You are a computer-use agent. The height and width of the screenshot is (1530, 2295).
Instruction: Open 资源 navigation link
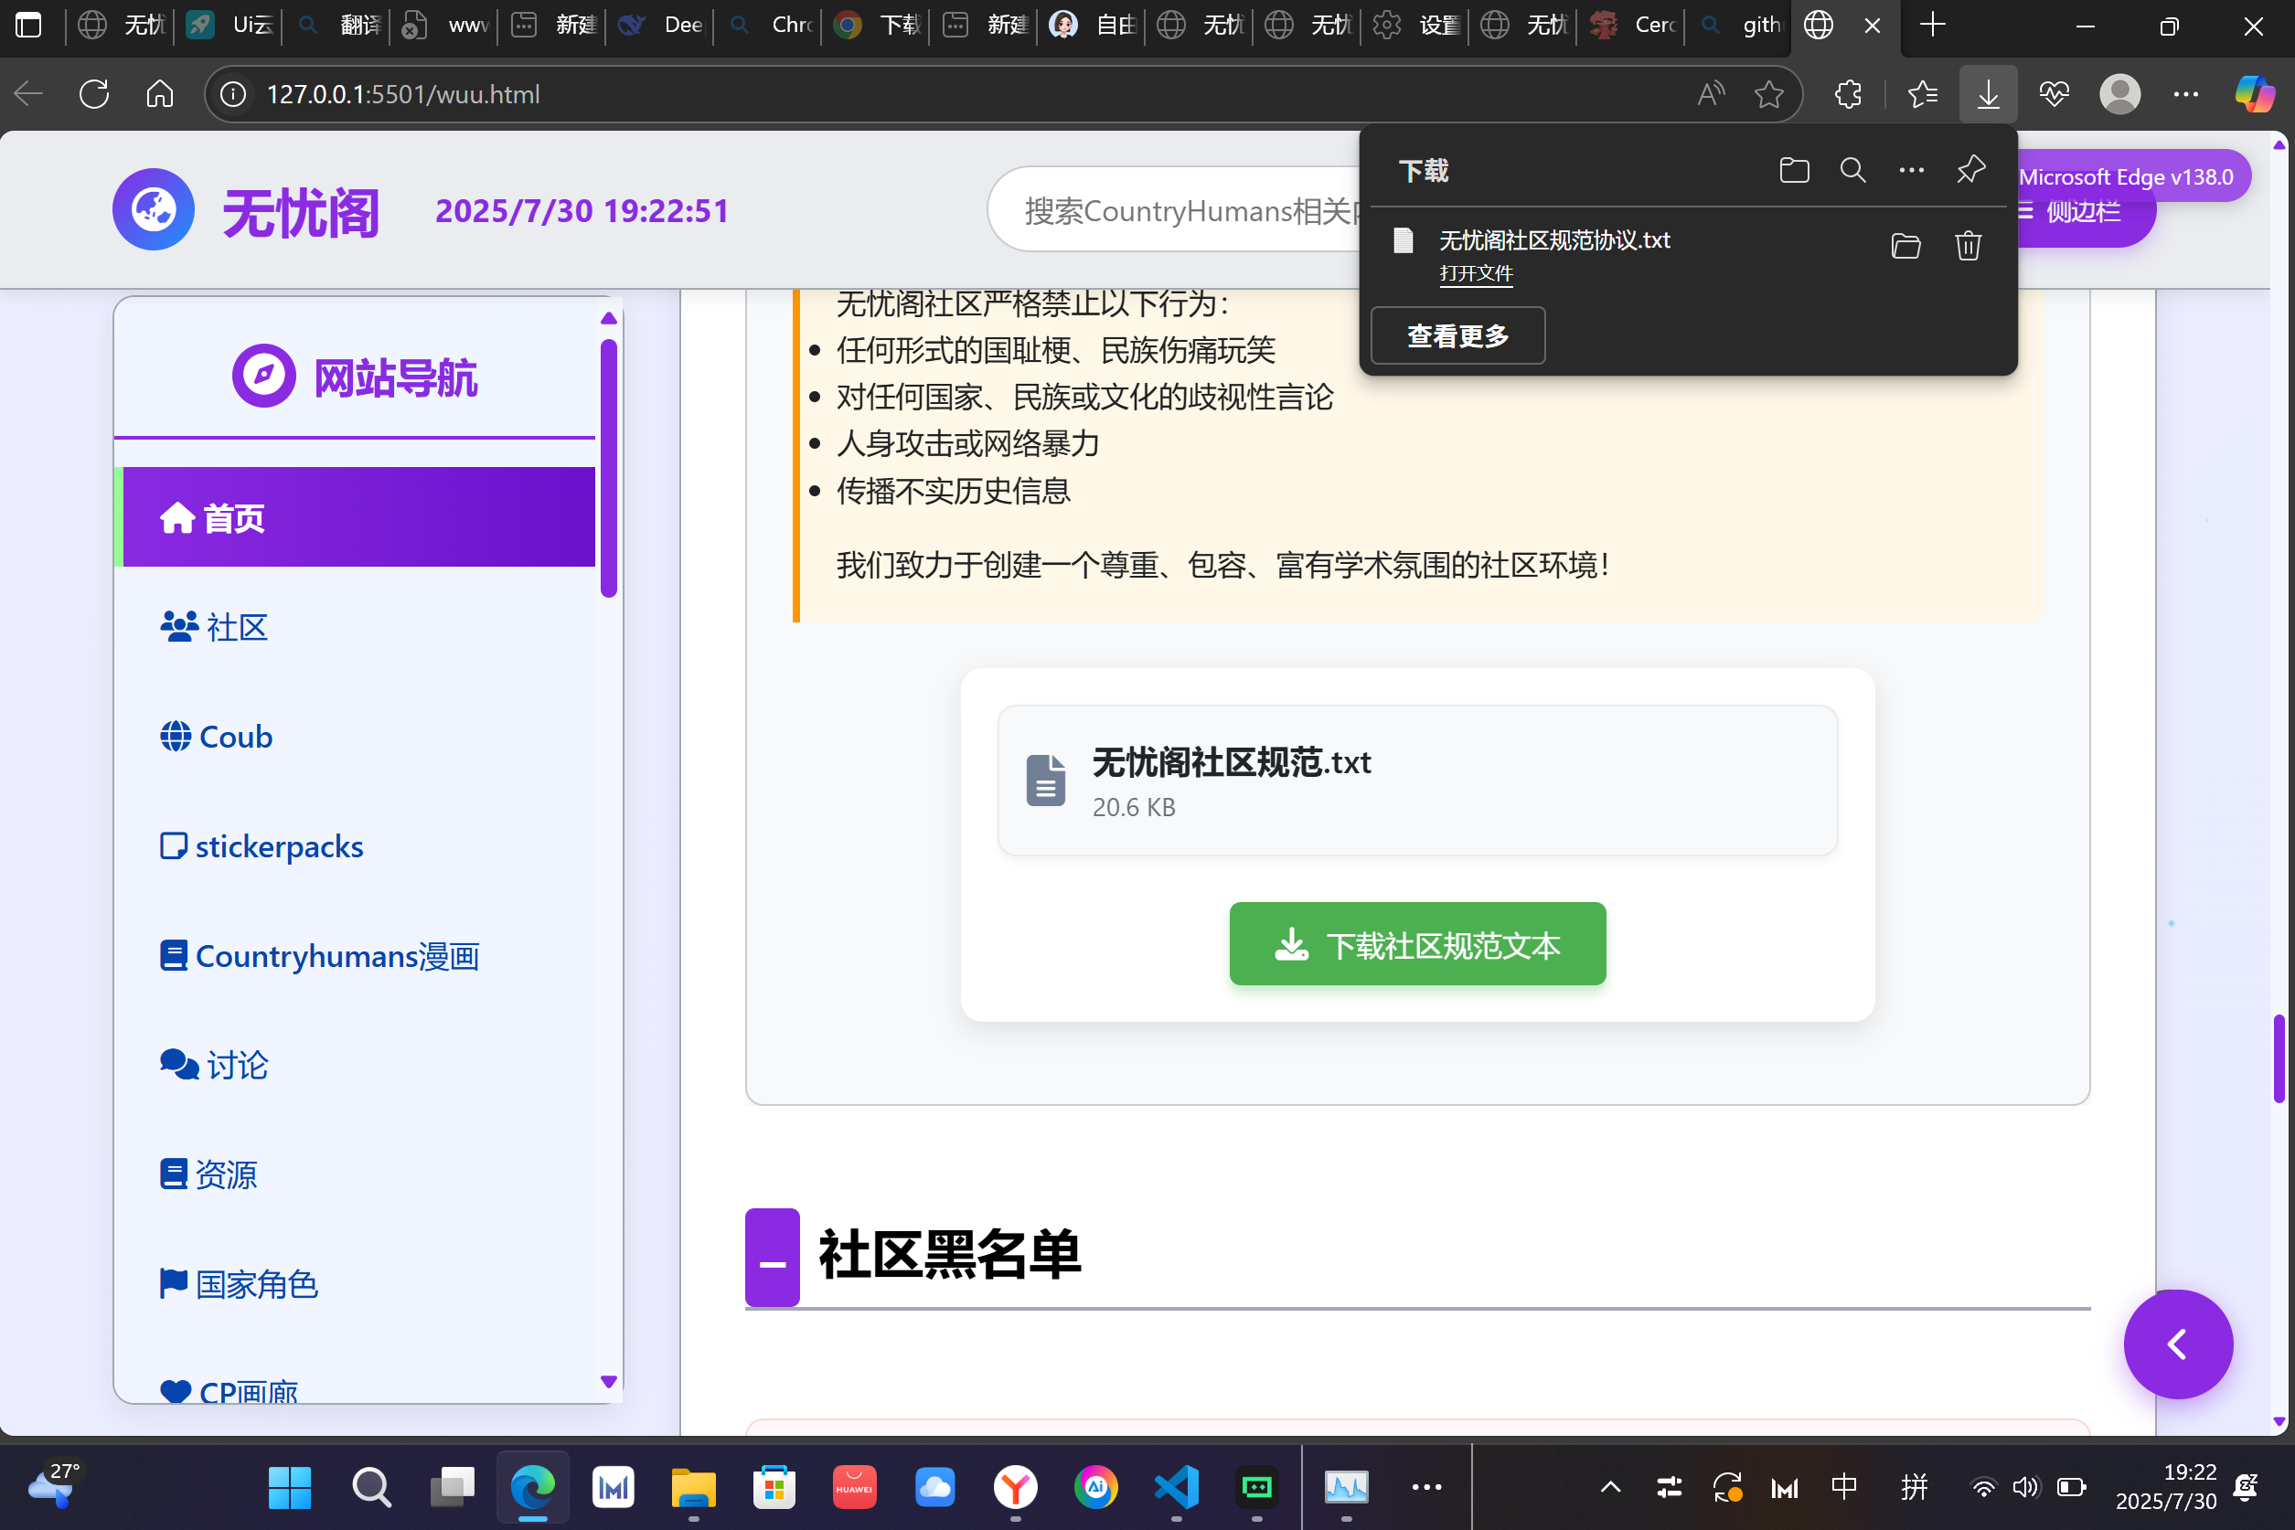point(355,1174)
